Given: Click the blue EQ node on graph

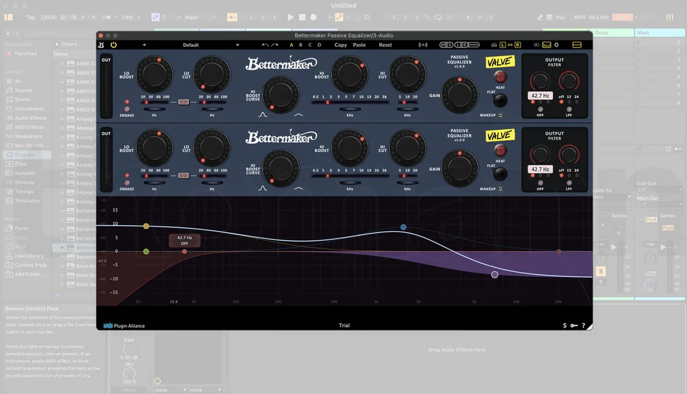Looking at the screenshot, I should coord(403,227).
